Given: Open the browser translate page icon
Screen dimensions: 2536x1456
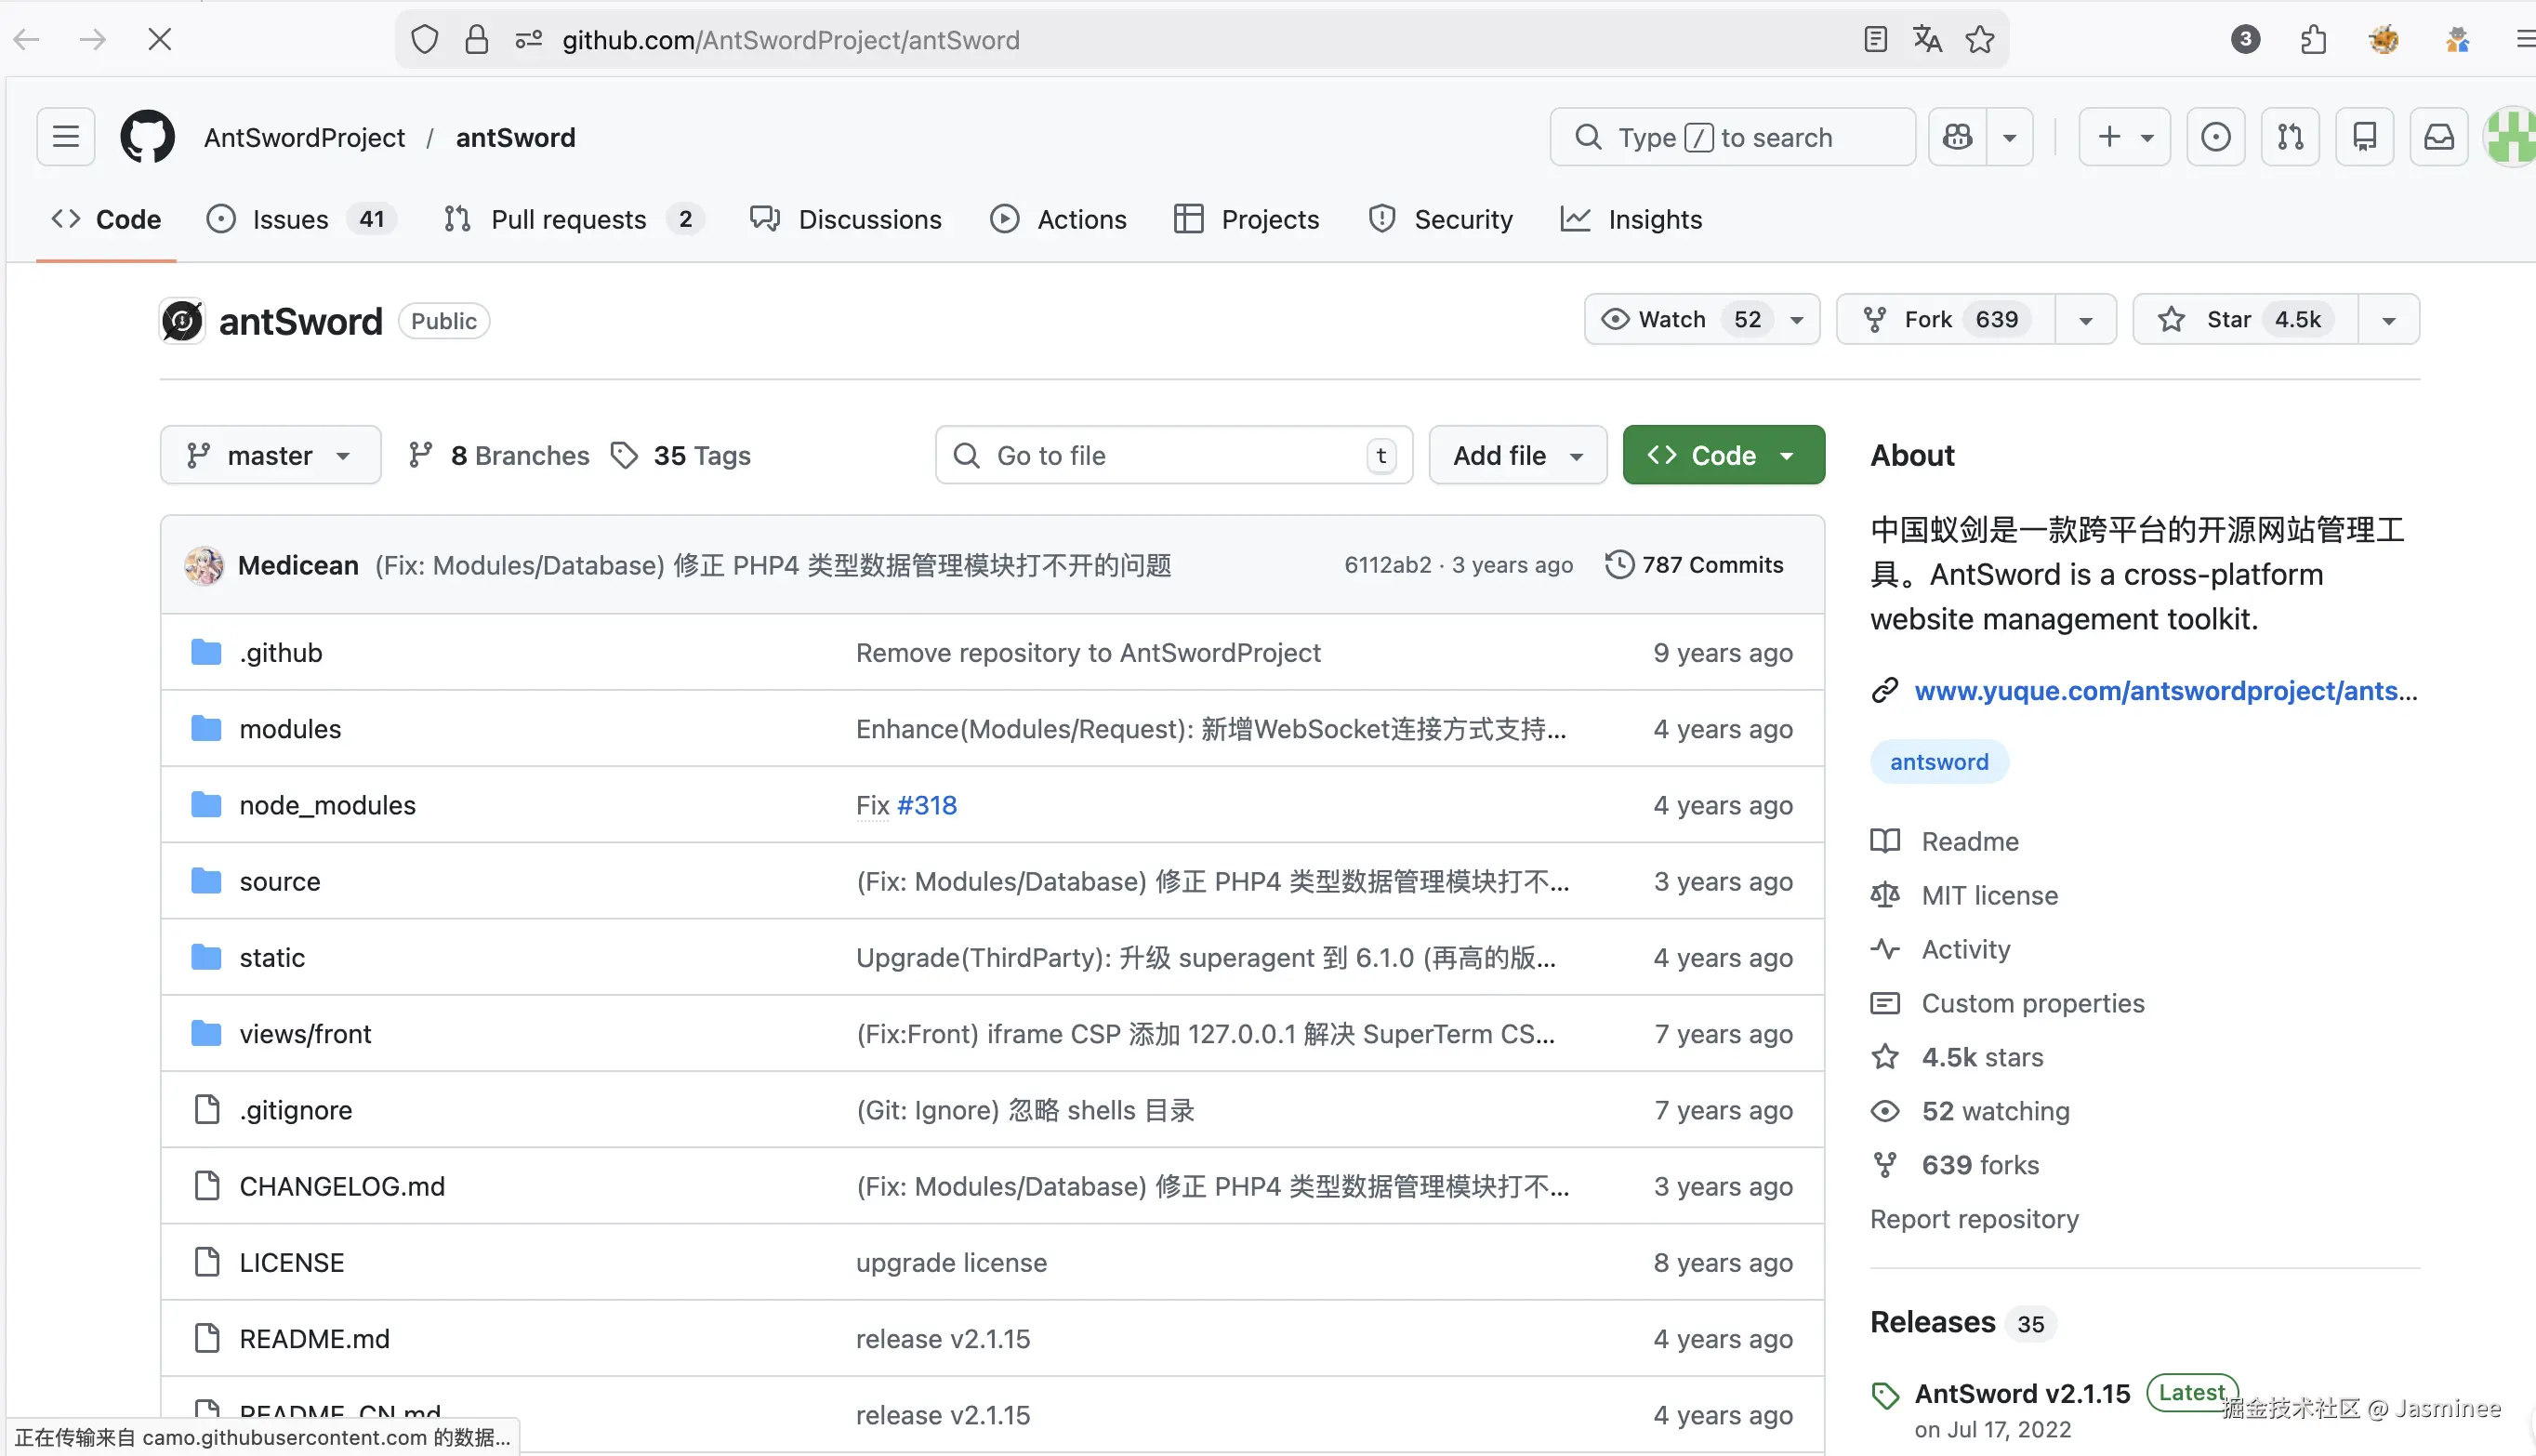Looking at the screenshot, I should point(1926,40).
